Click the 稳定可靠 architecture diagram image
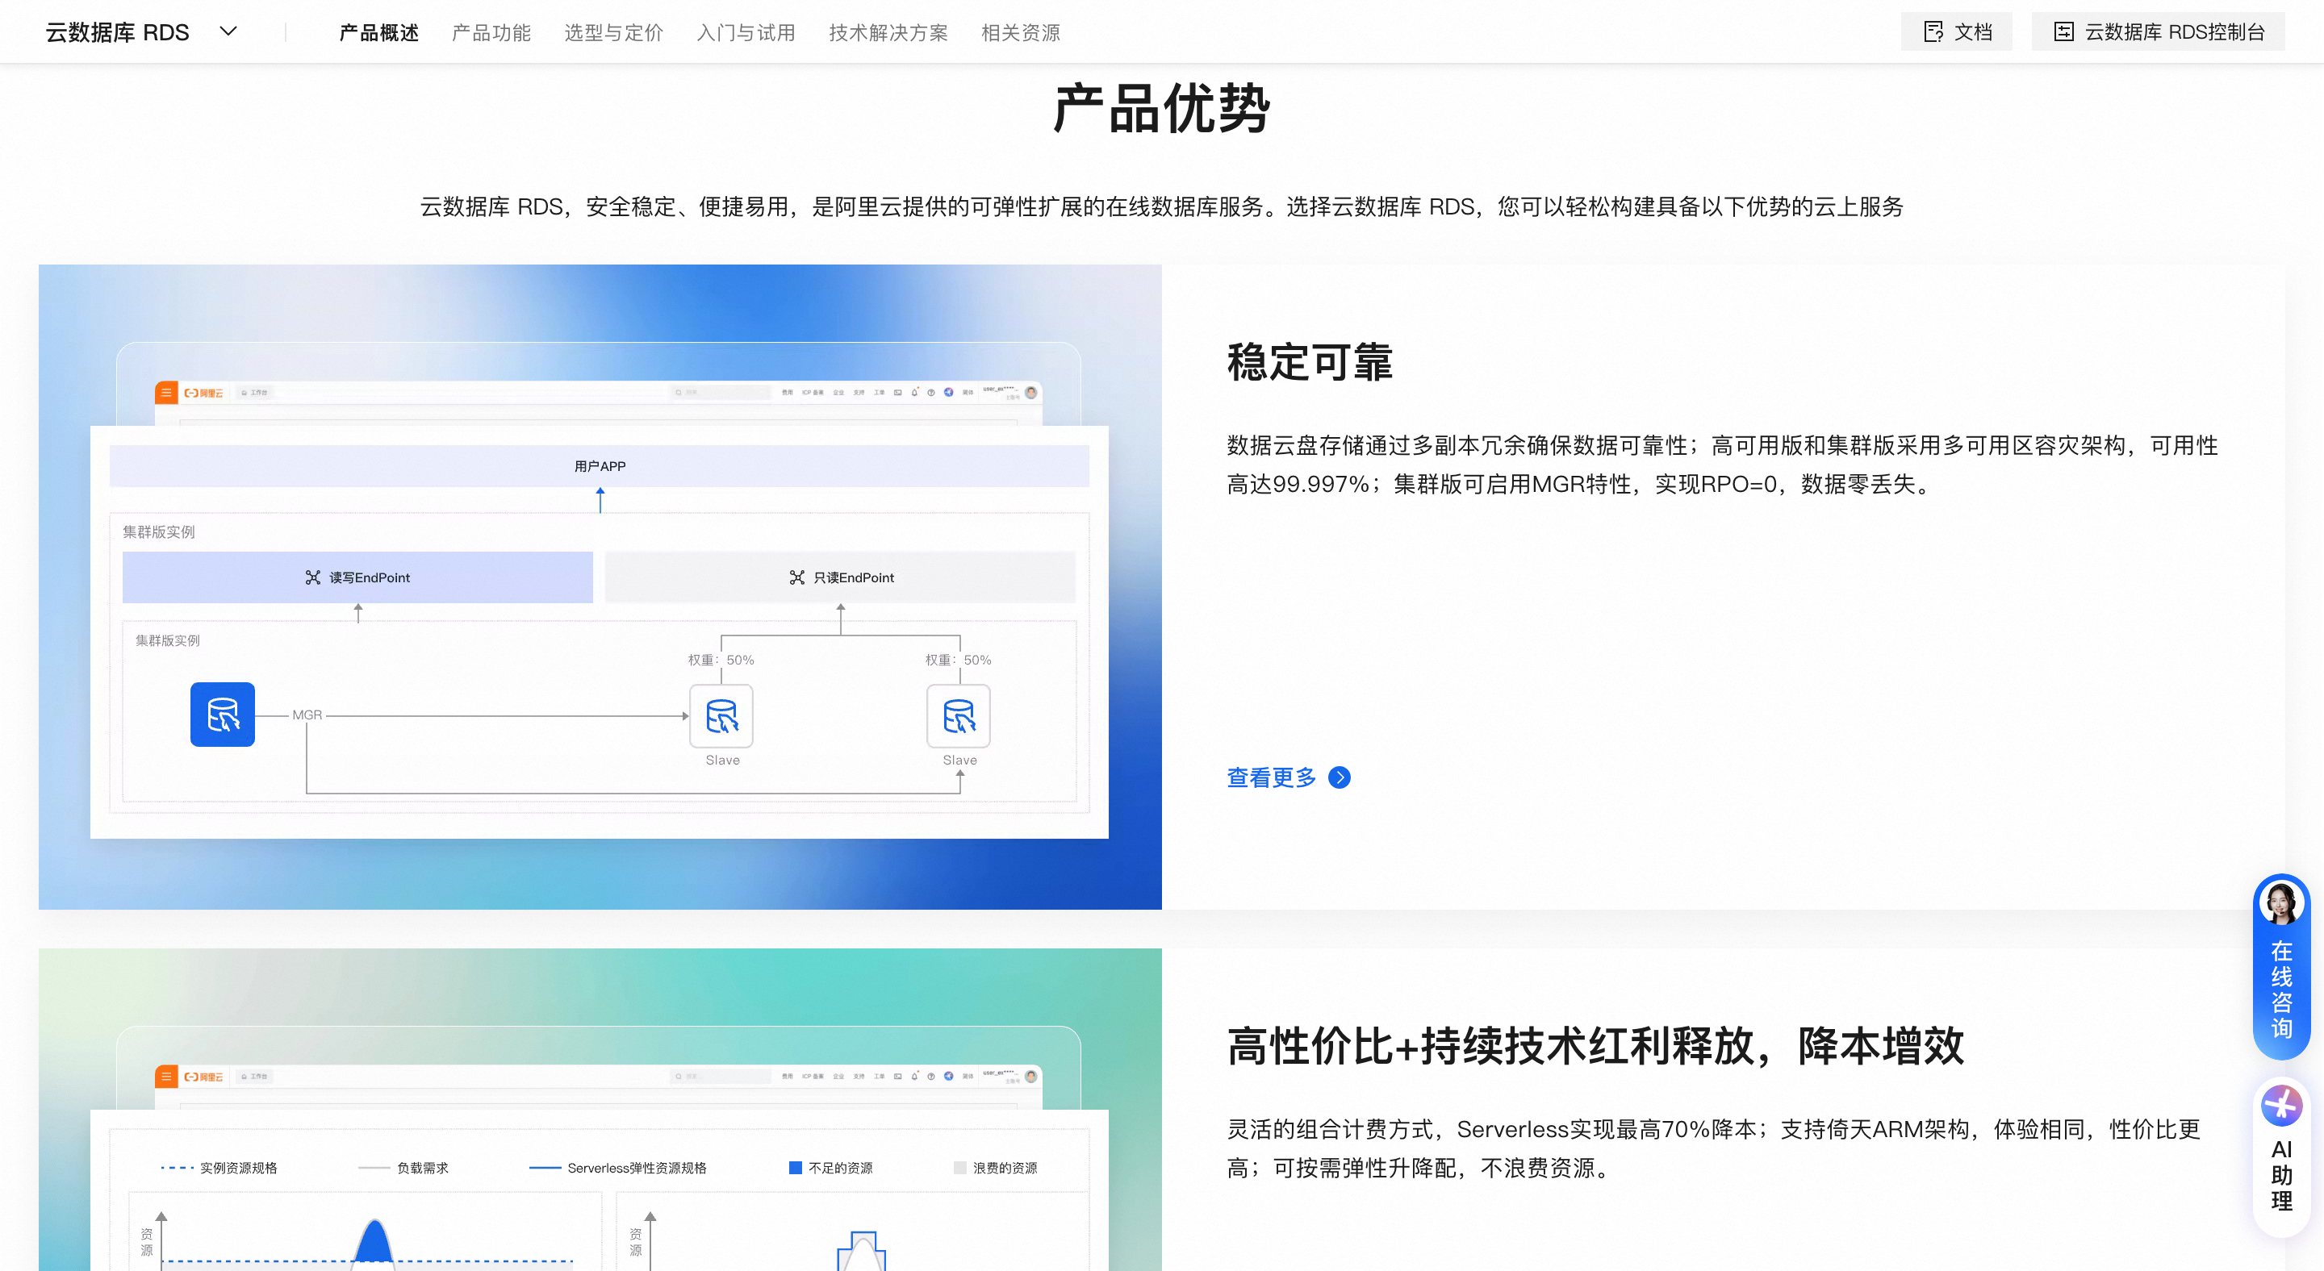The width and height of the screenshot is (2324, 1271). [x=600, y=587]
